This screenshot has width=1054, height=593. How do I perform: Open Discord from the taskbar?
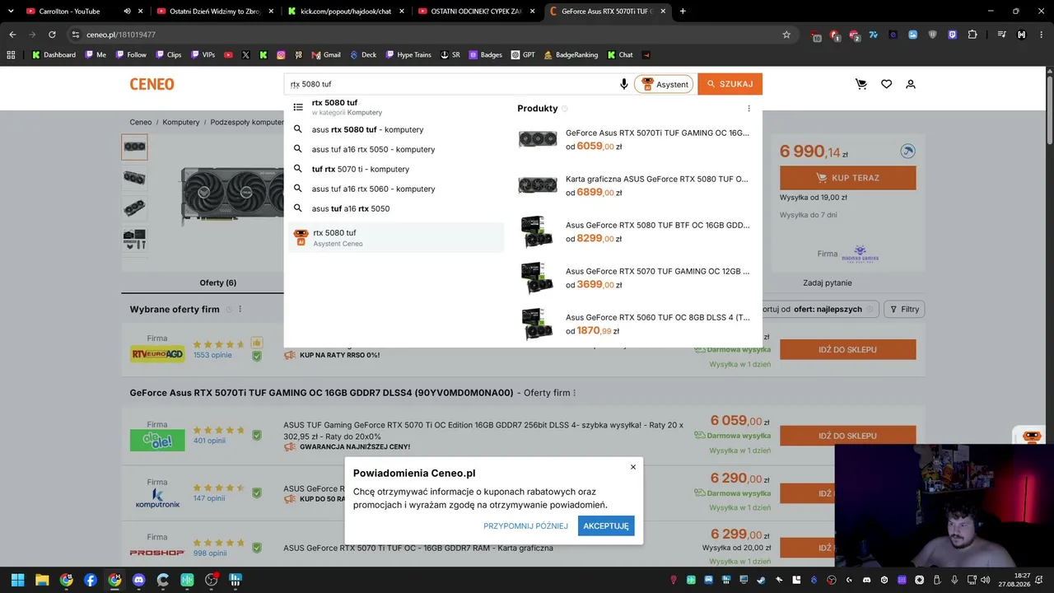coord(138,580)
